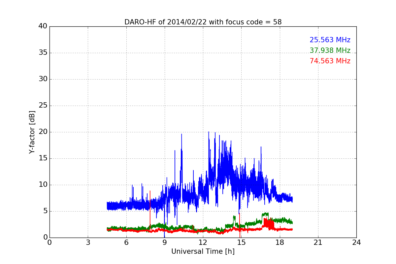Click x-axis tick label 18
This screenshot has width=396, height=264.
coord(280,242)
